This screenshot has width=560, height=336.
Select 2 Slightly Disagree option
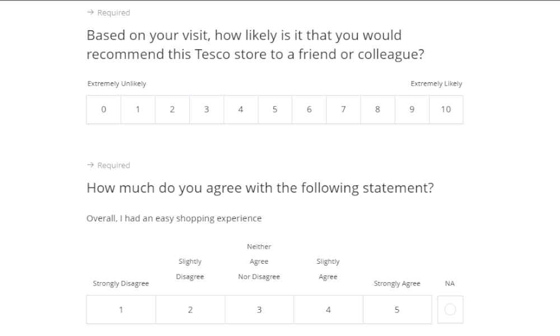point(190,310)
